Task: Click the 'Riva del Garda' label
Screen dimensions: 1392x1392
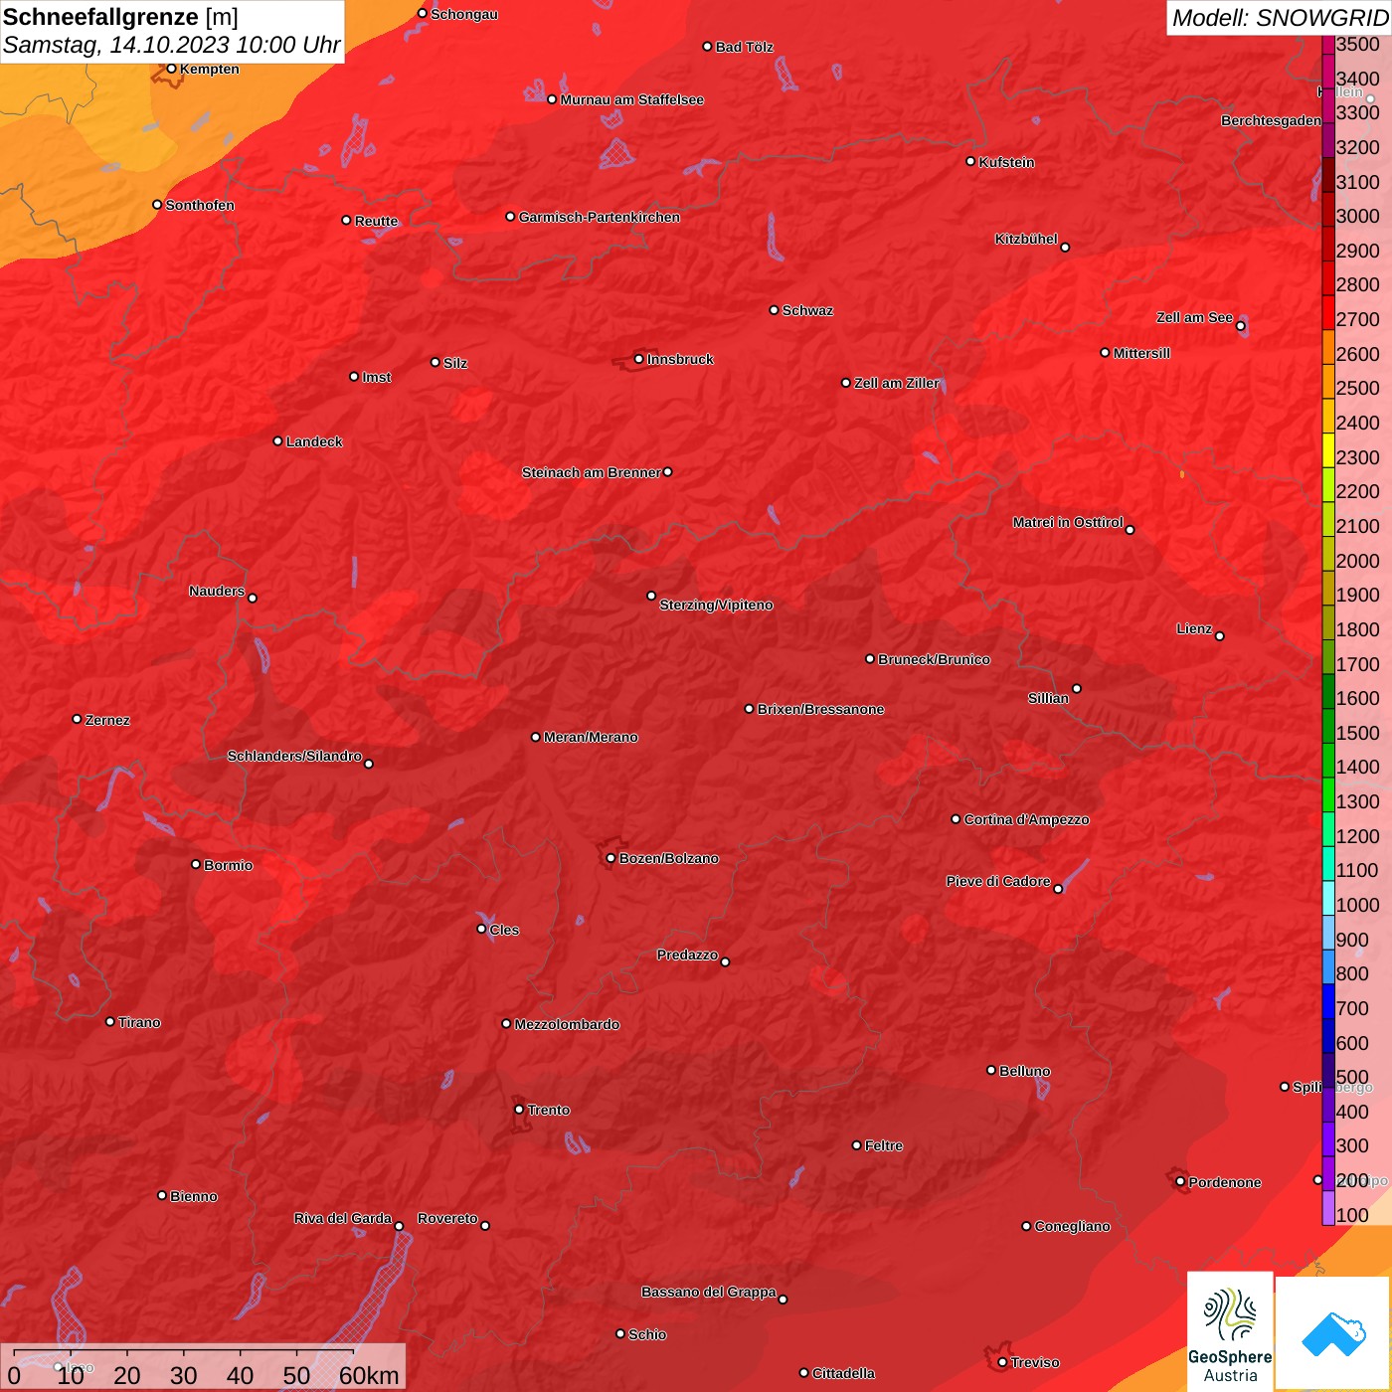Action: point(343,1218)
